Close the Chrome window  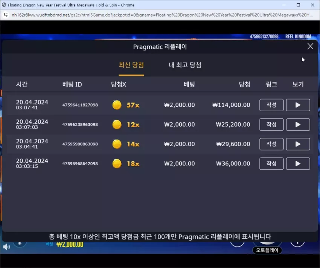point(312,5)
